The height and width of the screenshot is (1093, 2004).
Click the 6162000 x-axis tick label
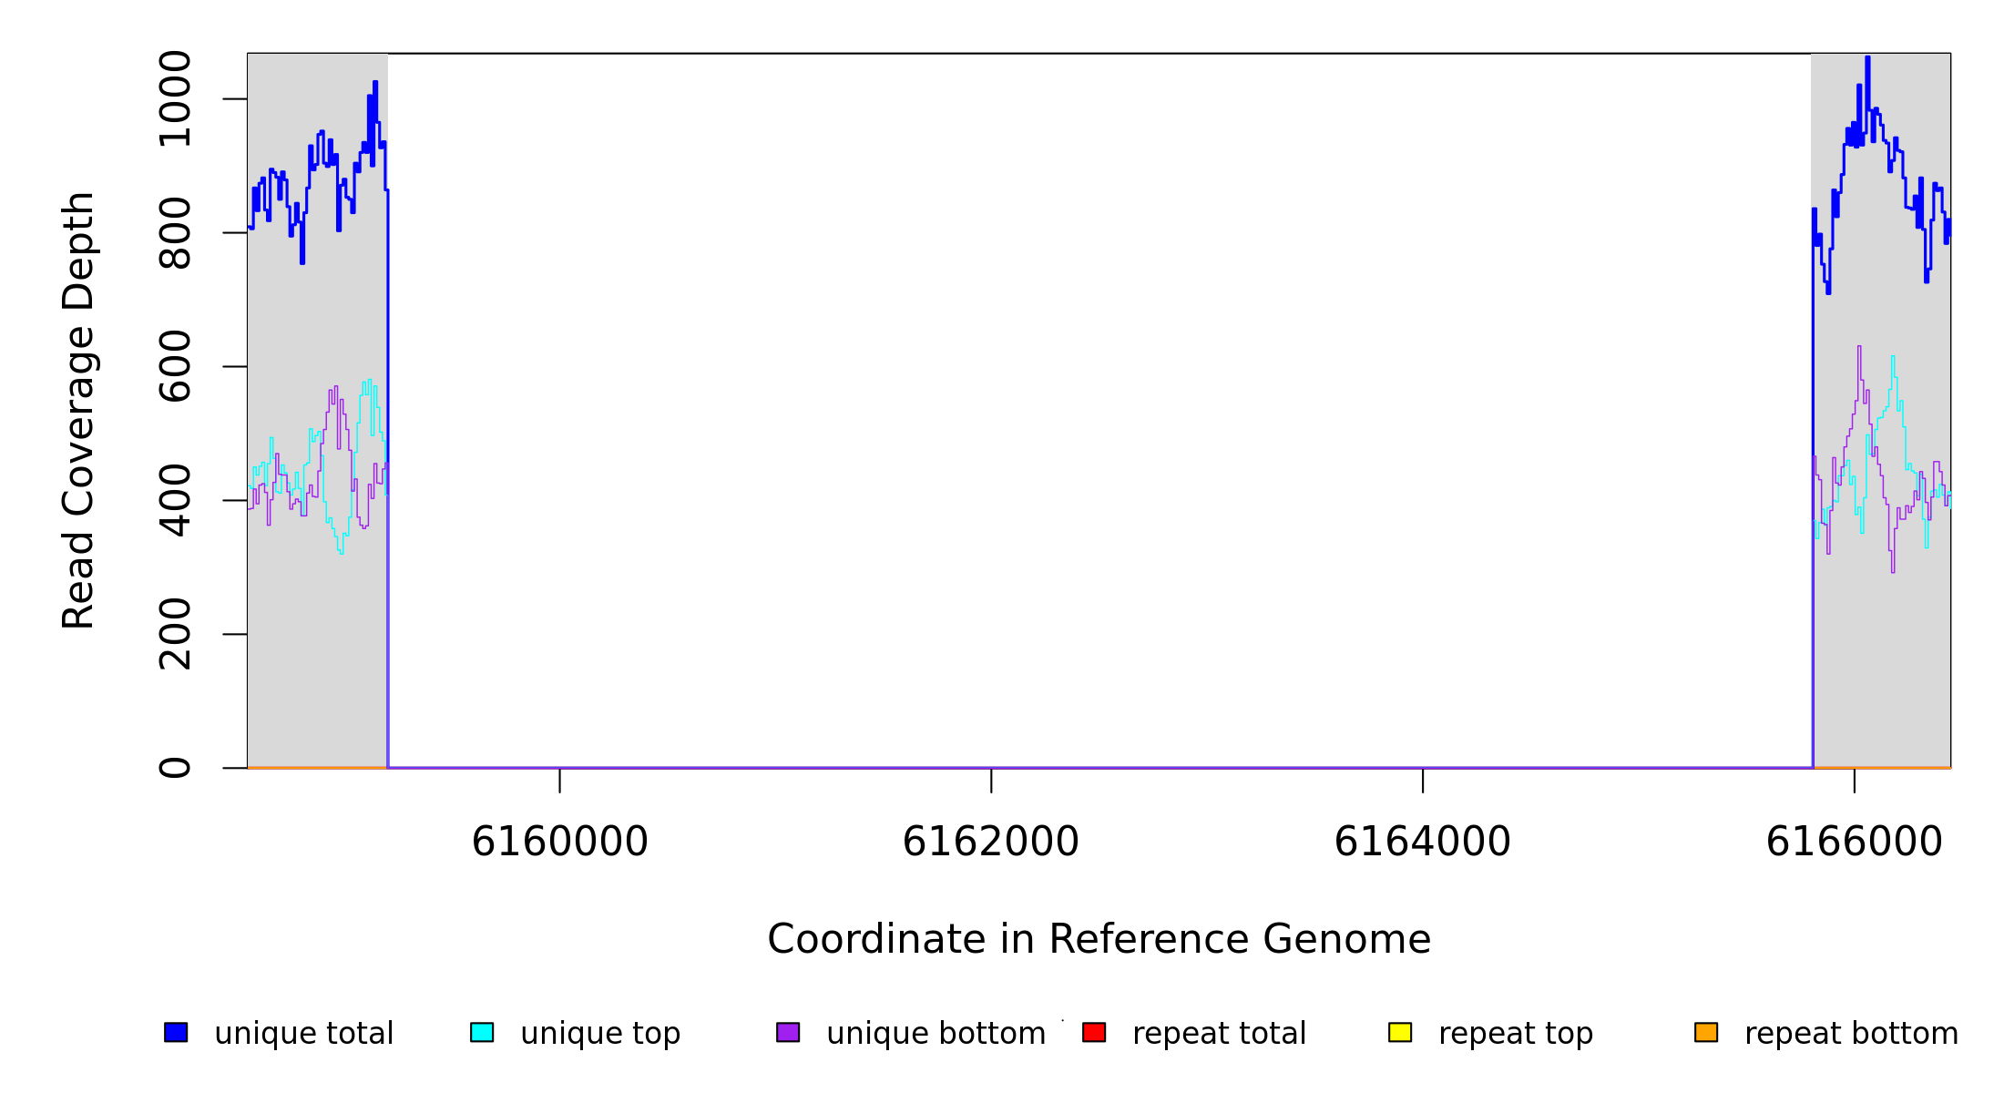[x=990, y=842]
